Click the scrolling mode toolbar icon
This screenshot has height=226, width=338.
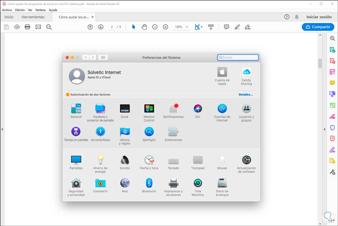click(x=211, y=27)
